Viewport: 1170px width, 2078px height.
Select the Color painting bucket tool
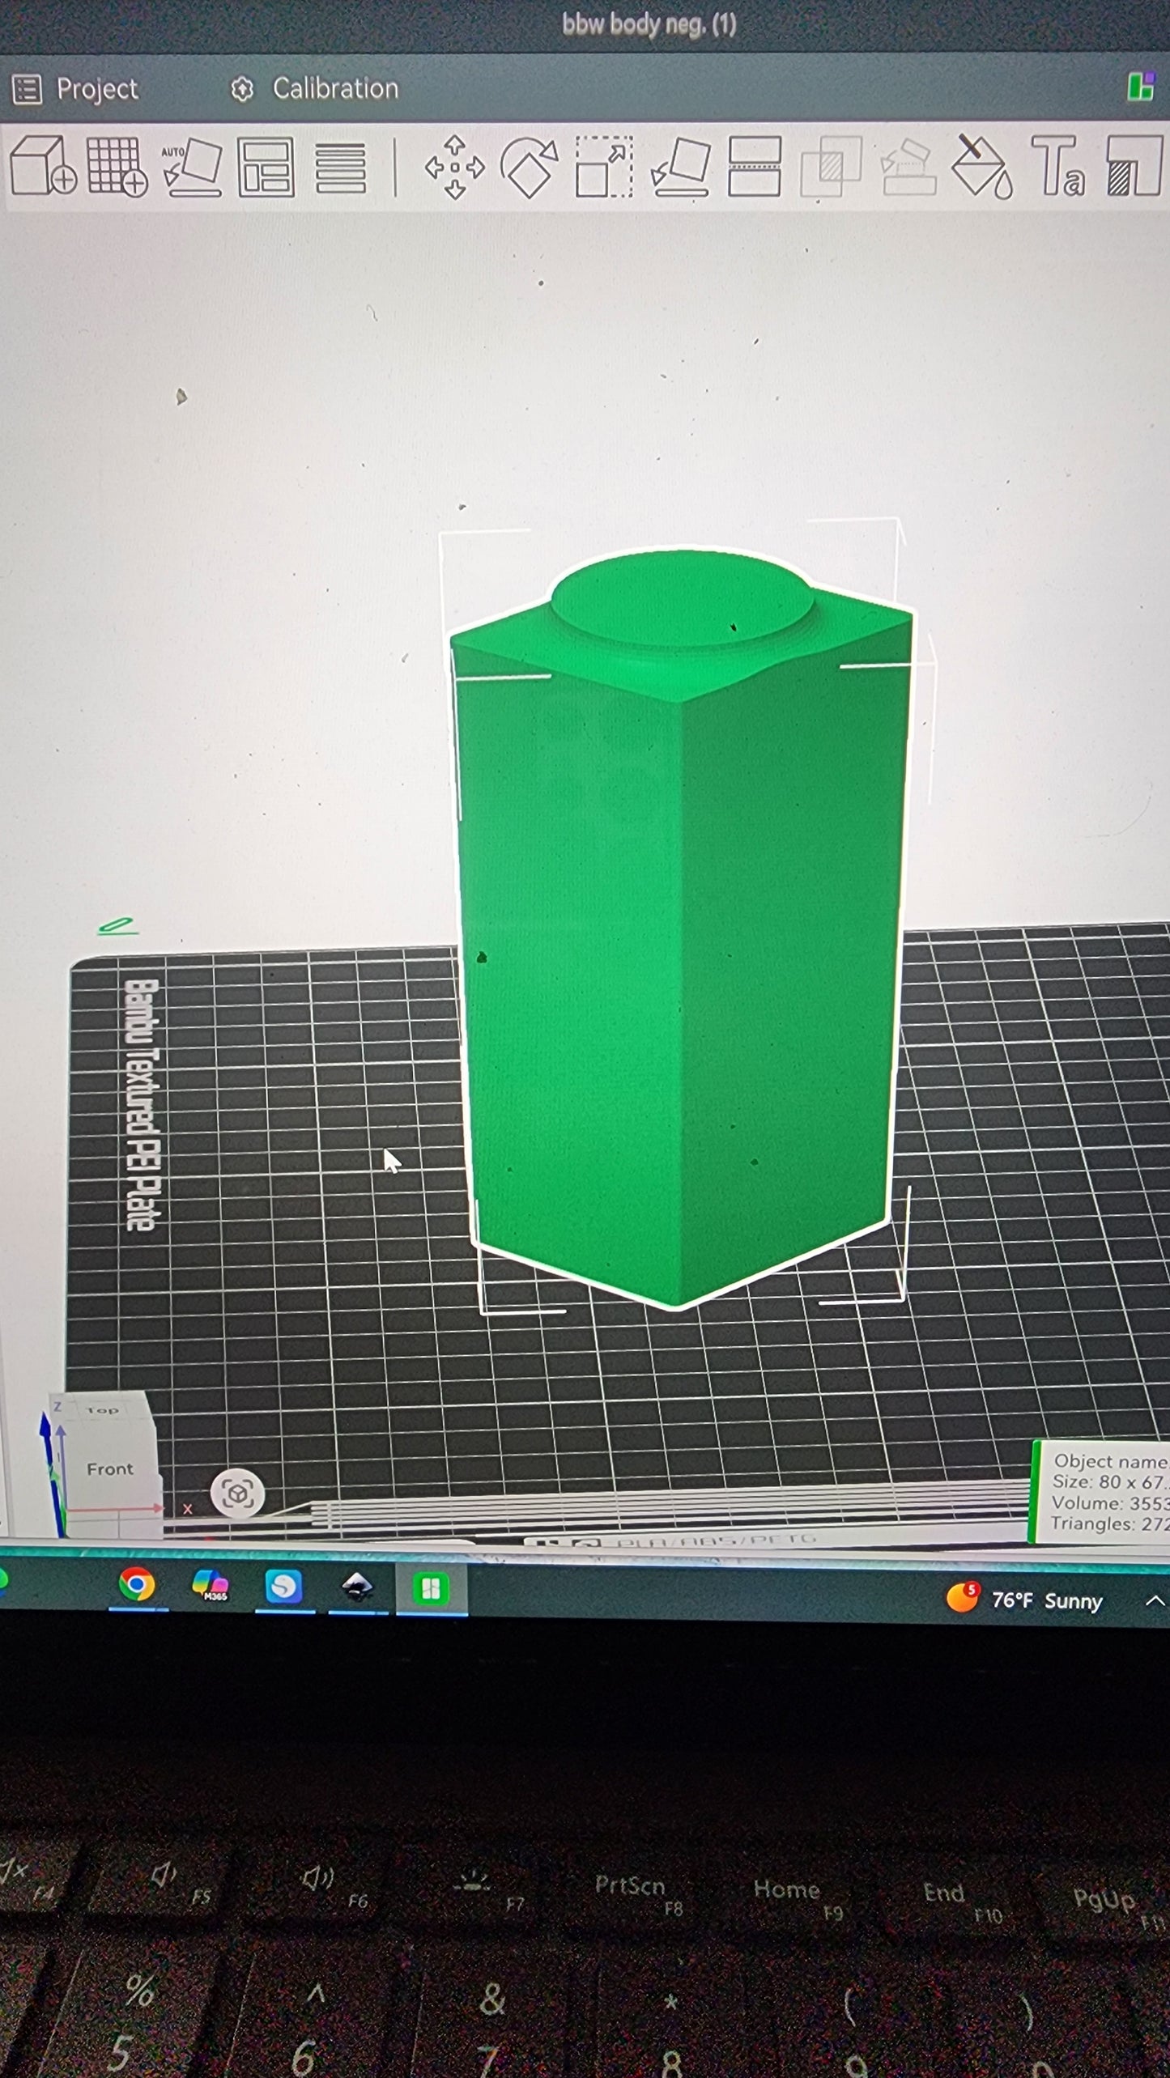[x=981, y=167]
